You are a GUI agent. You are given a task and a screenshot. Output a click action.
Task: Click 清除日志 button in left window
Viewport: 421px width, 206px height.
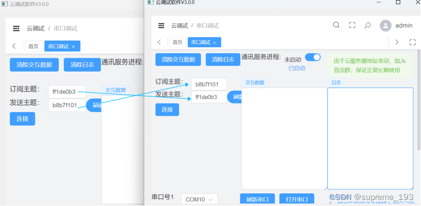[x=82, y=64]
